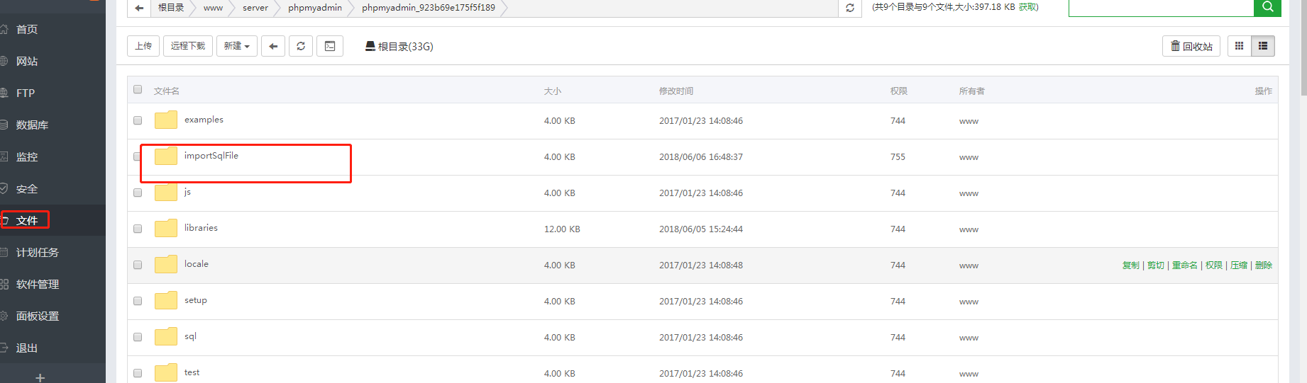Open the importSqlFile folder icon
The width and height of the screenshot is (1307, 383).
[166, 156]
